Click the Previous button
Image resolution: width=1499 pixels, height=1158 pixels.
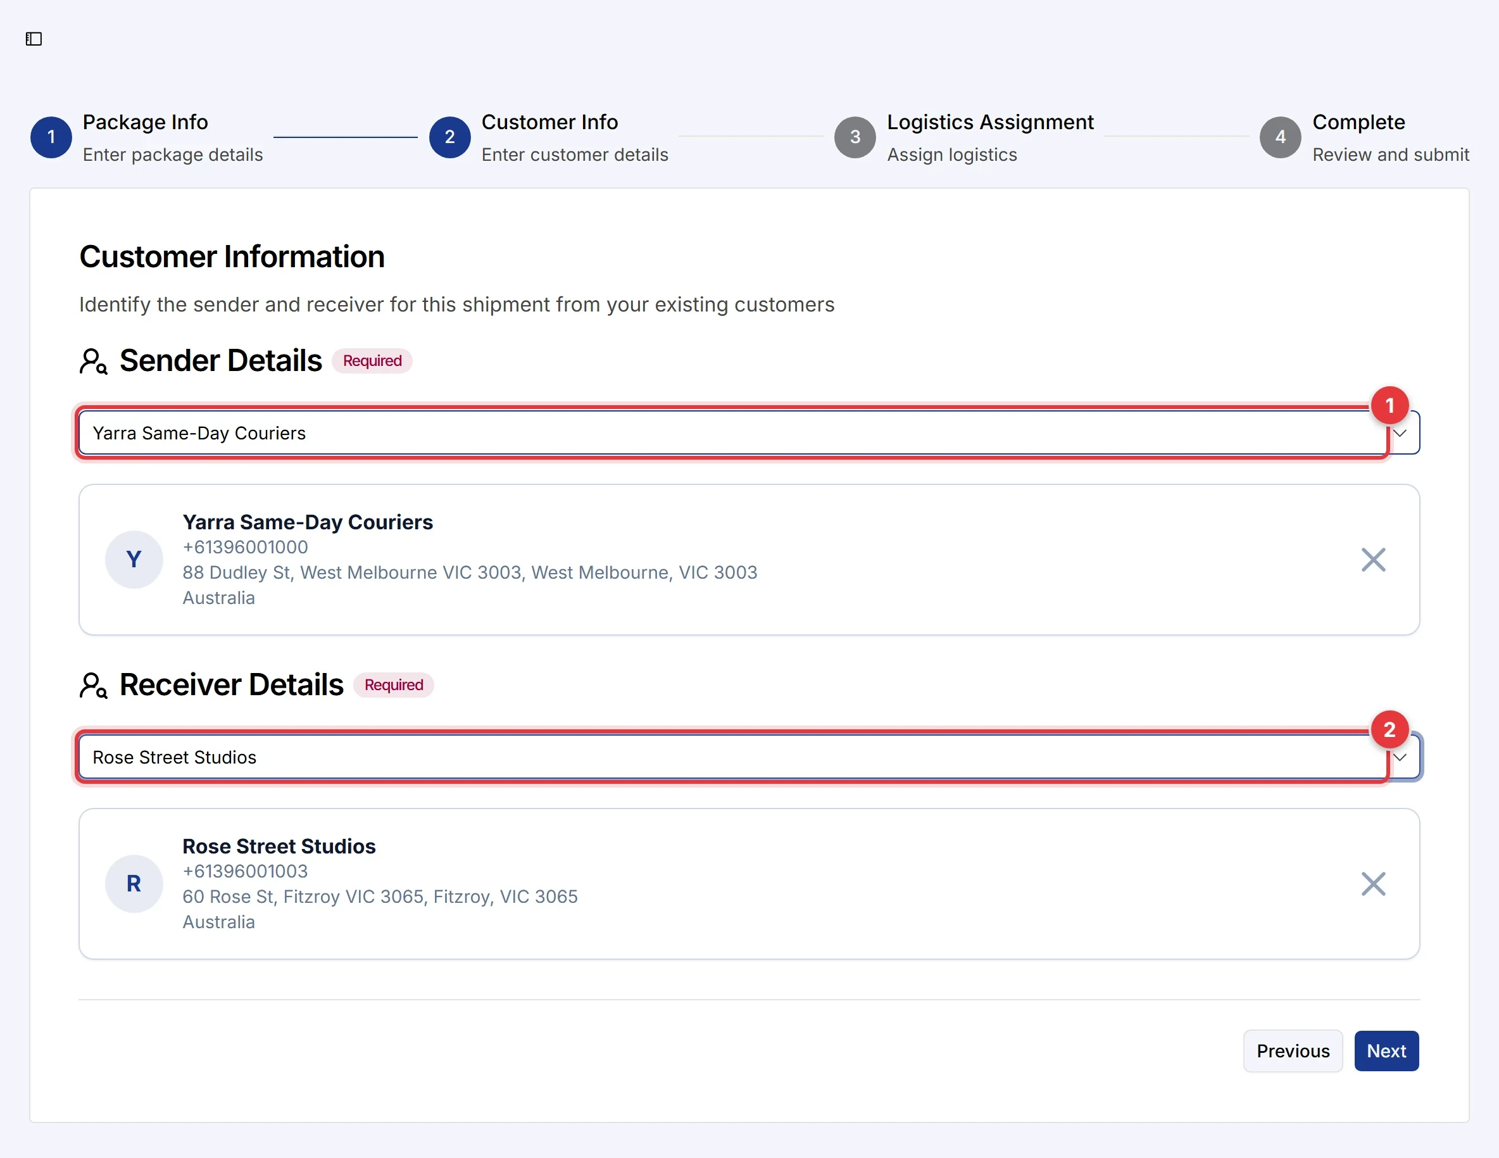[x=1293, y=1050]
